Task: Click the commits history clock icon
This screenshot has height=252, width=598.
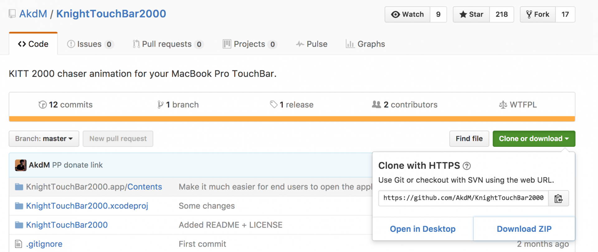Action: [x=42, y=105]
